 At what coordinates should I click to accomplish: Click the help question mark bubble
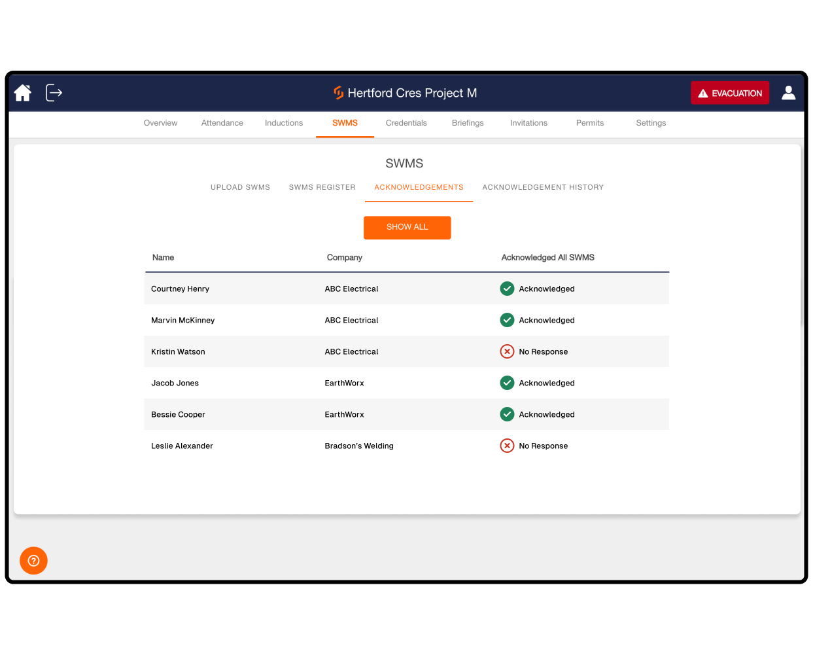pyautogui.click(x=33, y=561)
